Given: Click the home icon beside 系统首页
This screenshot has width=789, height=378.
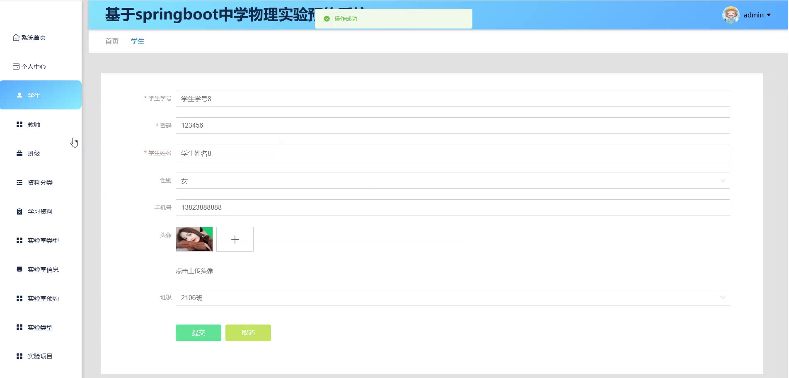Looking at the screenshot, I should pyautogui.click(x=16, y=38).
